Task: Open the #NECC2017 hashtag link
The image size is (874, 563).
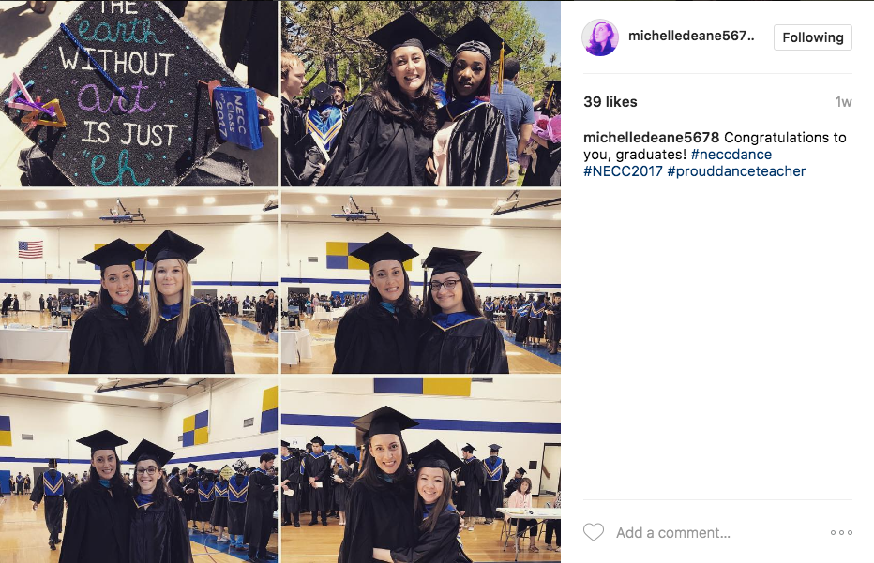Action: [624, 170]
